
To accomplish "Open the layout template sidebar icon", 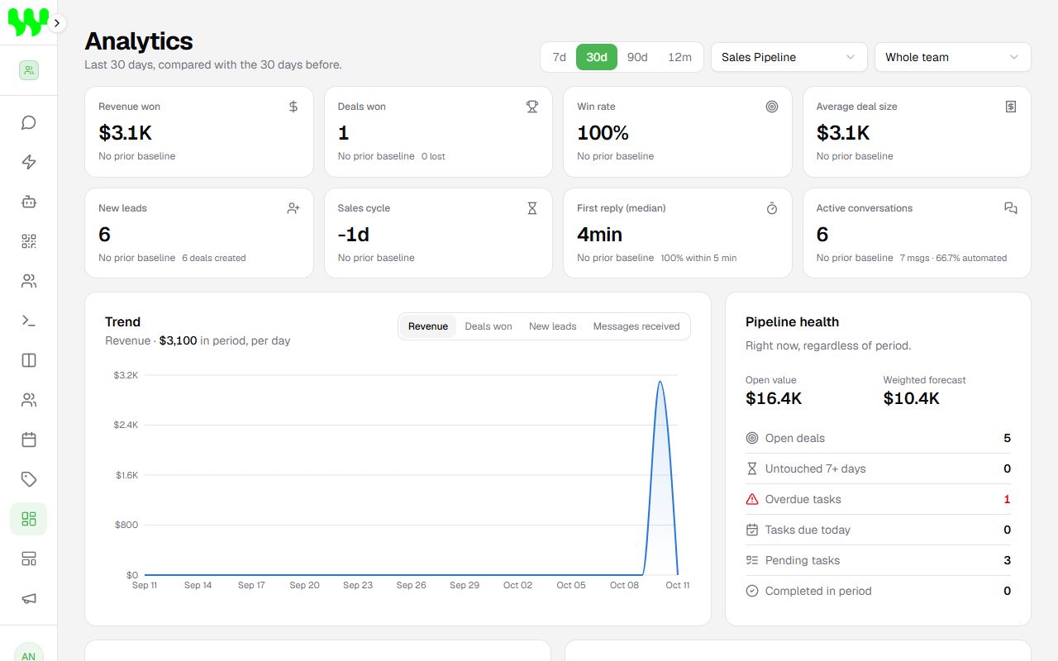I will [29, 559].
